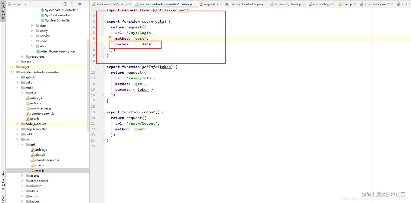Select AdminRouterApplication class file
This screenshot has height=203, width=411.
tap(55, 51)
